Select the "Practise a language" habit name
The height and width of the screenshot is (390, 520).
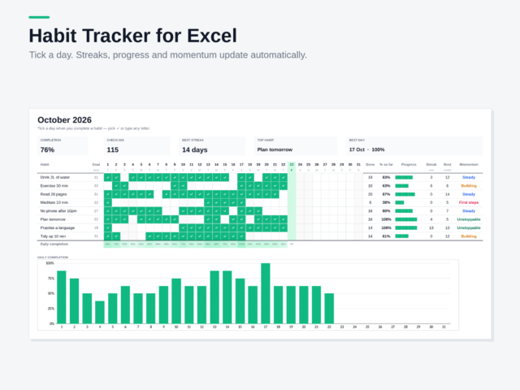click(58, 227)
